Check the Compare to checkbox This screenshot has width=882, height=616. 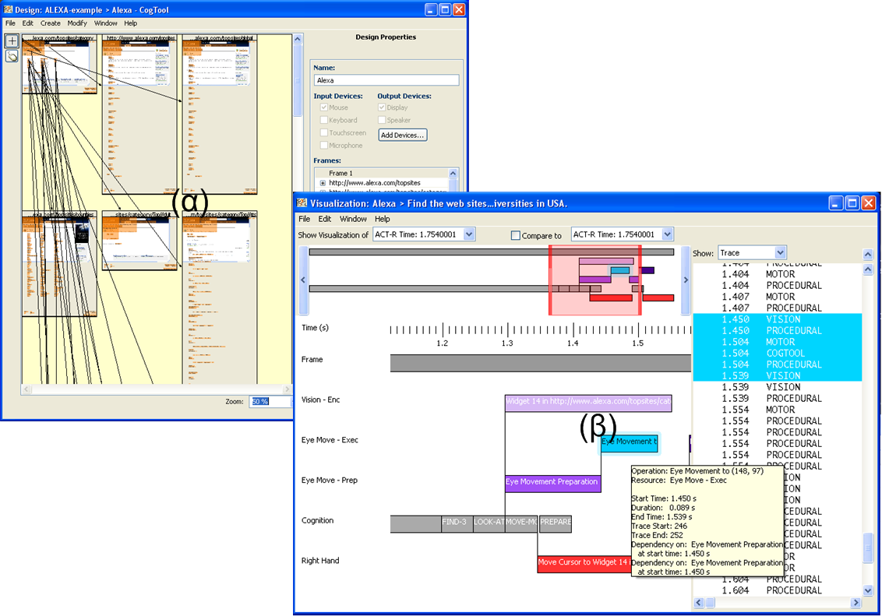click(x=515, y=235)
